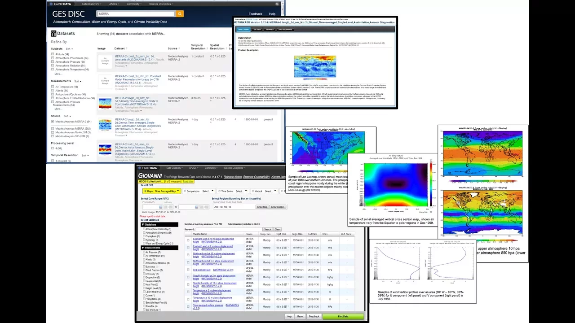
Task: Click the orange search button in GES DISC
Action: 180,14
